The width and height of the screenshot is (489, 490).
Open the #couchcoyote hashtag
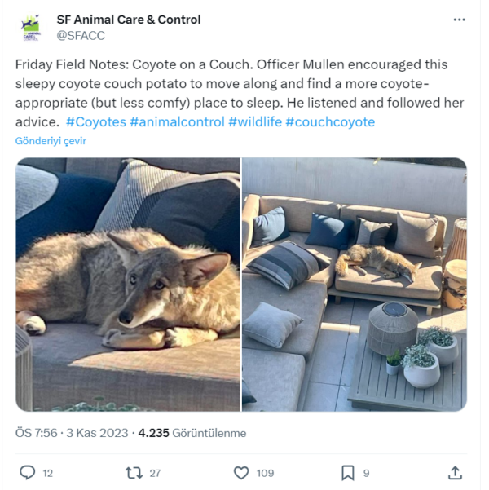coord(330,121)
